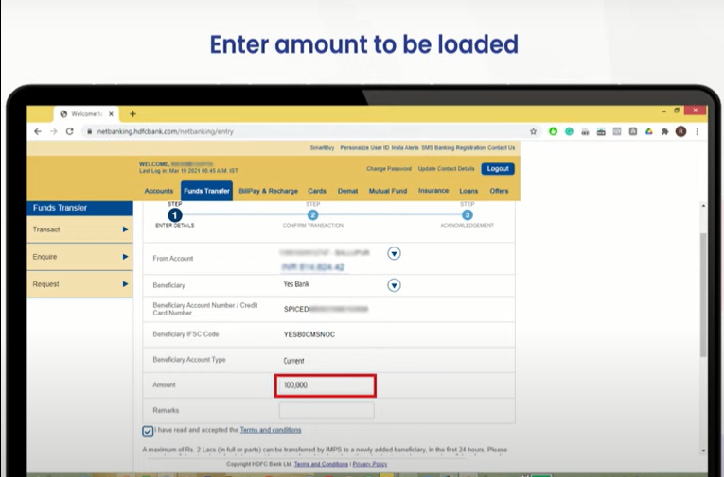Open the Offers tab
724x477 pixels.
(x=499, y=191)
